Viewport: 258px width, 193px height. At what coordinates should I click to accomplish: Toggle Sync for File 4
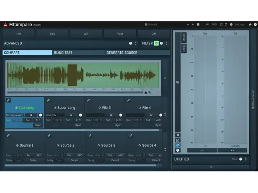[158, 125]
